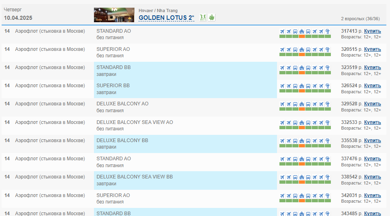Viewport: 390px width, 216px height.
Task: Click the medical insurance icon in the 338542 row
Action: (x=328, y=177)
